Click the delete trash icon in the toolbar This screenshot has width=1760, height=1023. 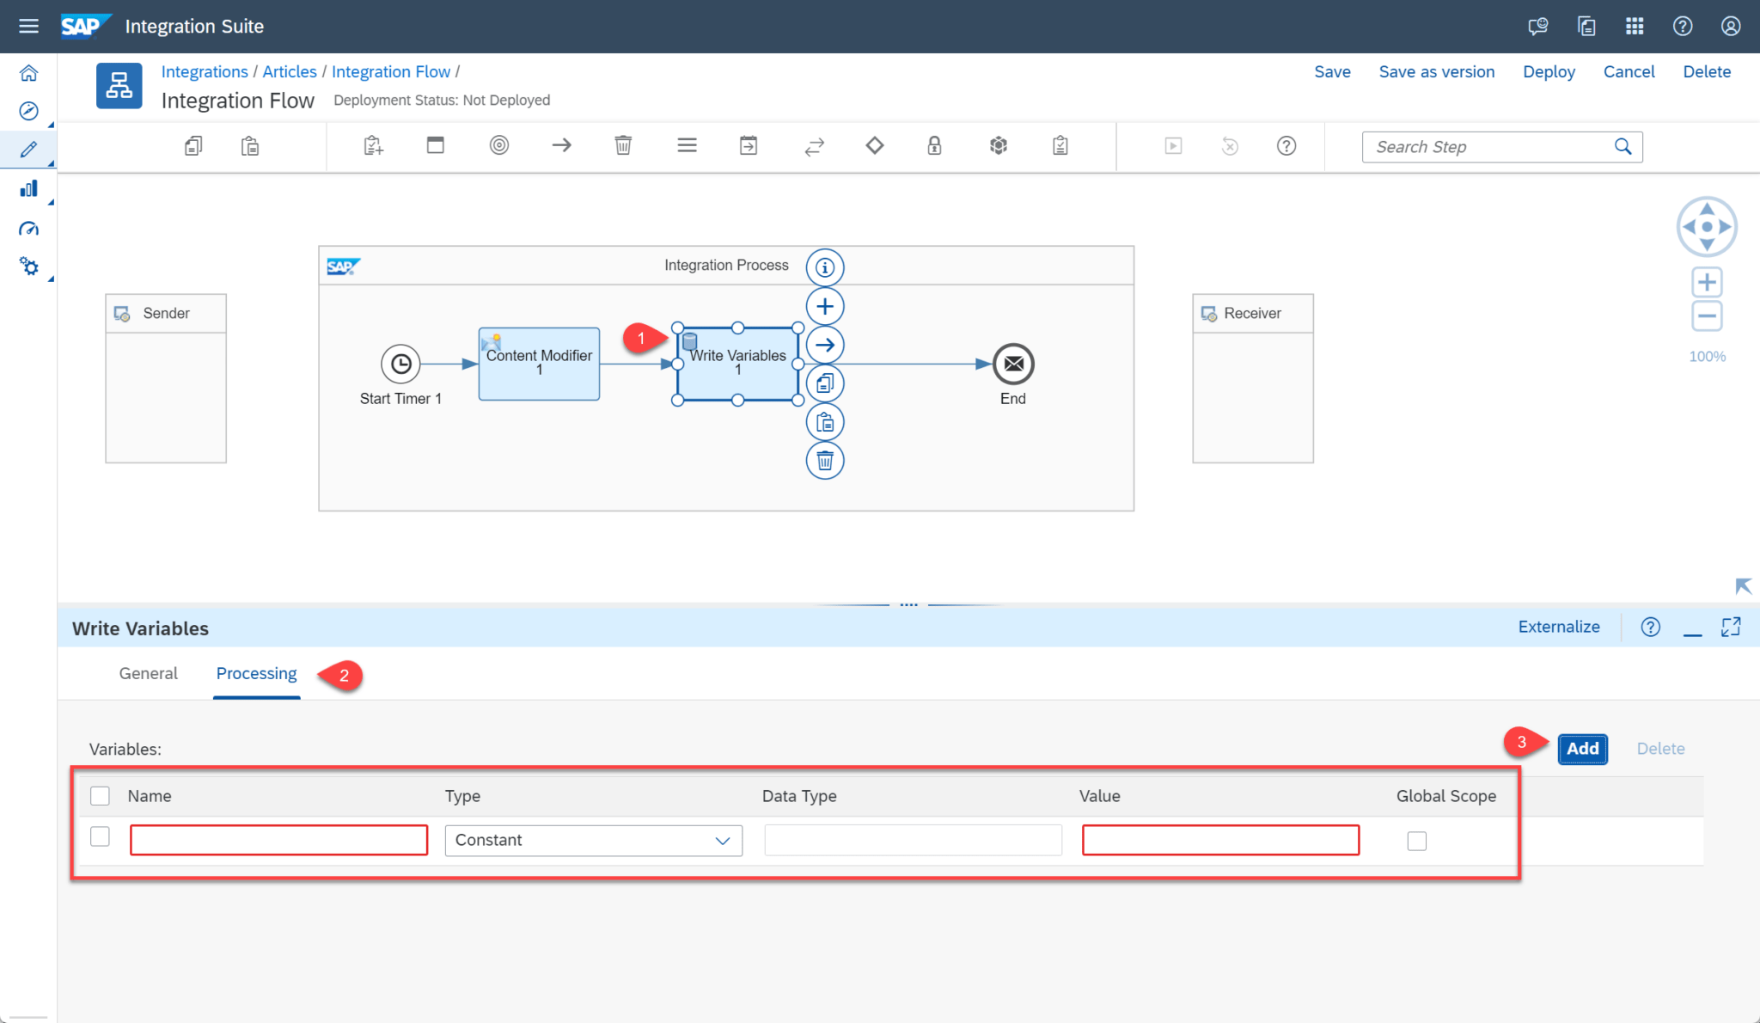point(623,145)
